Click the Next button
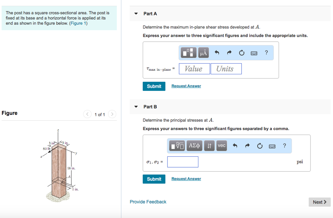333x218 pixels. point(319,202)
